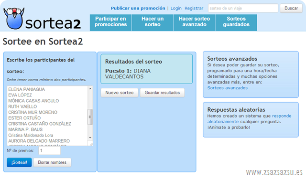Viewport: 306px width, 180px height.
Task: Open the Hacer un sorteo tab
Action: click(x=153, y=22)
